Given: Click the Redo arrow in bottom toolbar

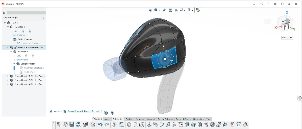Looking at the screenshot, I should click(x=107, y=125).
